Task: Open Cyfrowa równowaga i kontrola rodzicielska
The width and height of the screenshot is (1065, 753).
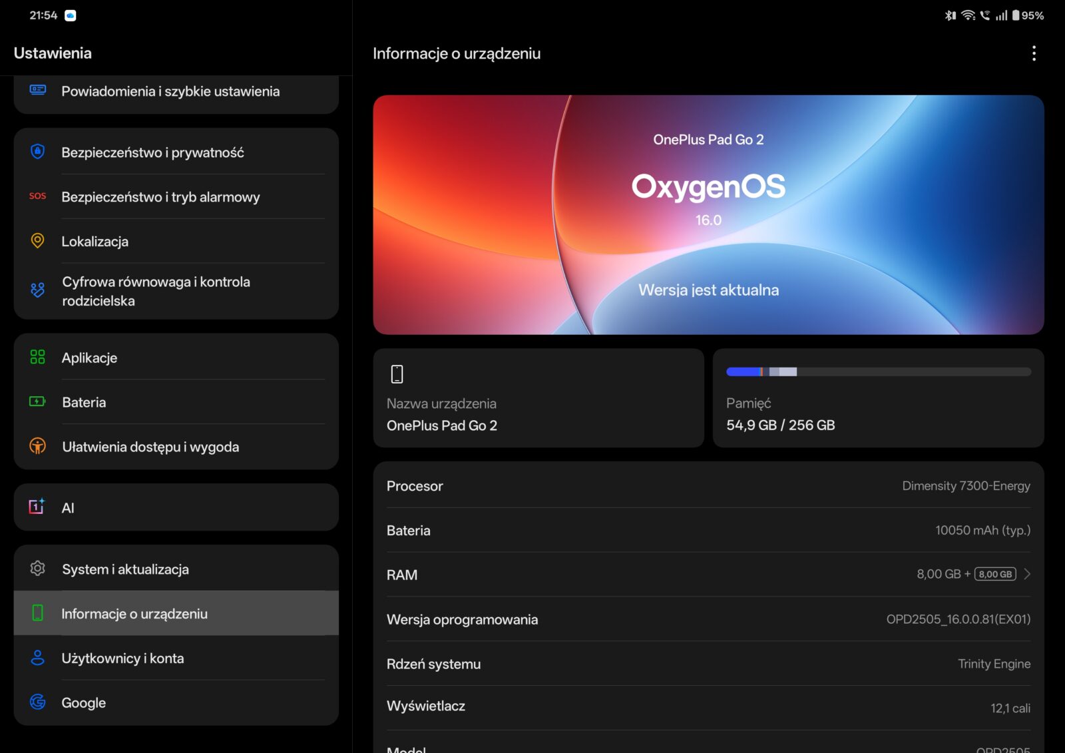Action: tap(156, 291)
